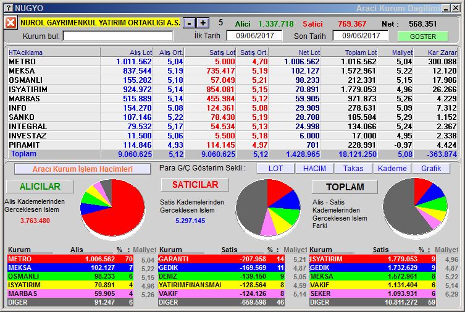Viewport: 465px width, 312px height.
Task: Click the Toplam summary row label
Action: coord(23,154)
